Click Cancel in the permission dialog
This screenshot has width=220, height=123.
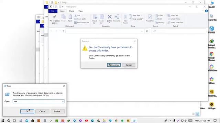pos(129,65)
